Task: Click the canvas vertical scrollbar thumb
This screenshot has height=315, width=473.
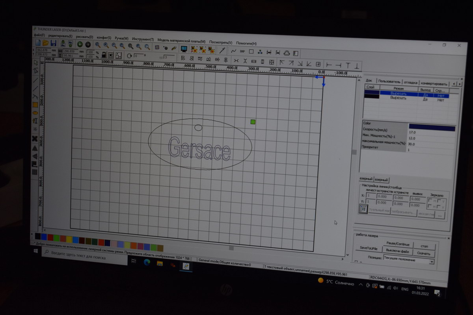Action: [354, 152]
